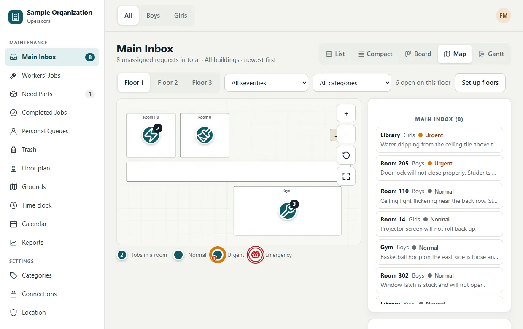Open the Room 205 door lock request
Viewport: 523px width, 329px height.
(439, 168)
